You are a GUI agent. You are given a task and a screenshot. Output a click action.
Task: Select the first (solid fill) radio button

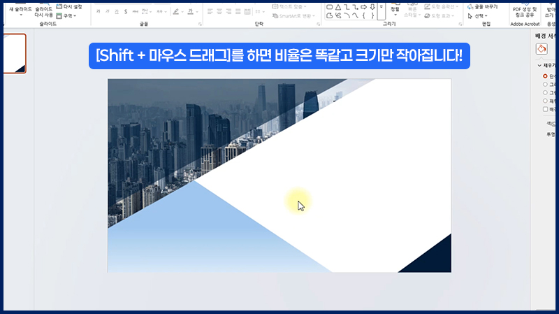click(545, 76)
